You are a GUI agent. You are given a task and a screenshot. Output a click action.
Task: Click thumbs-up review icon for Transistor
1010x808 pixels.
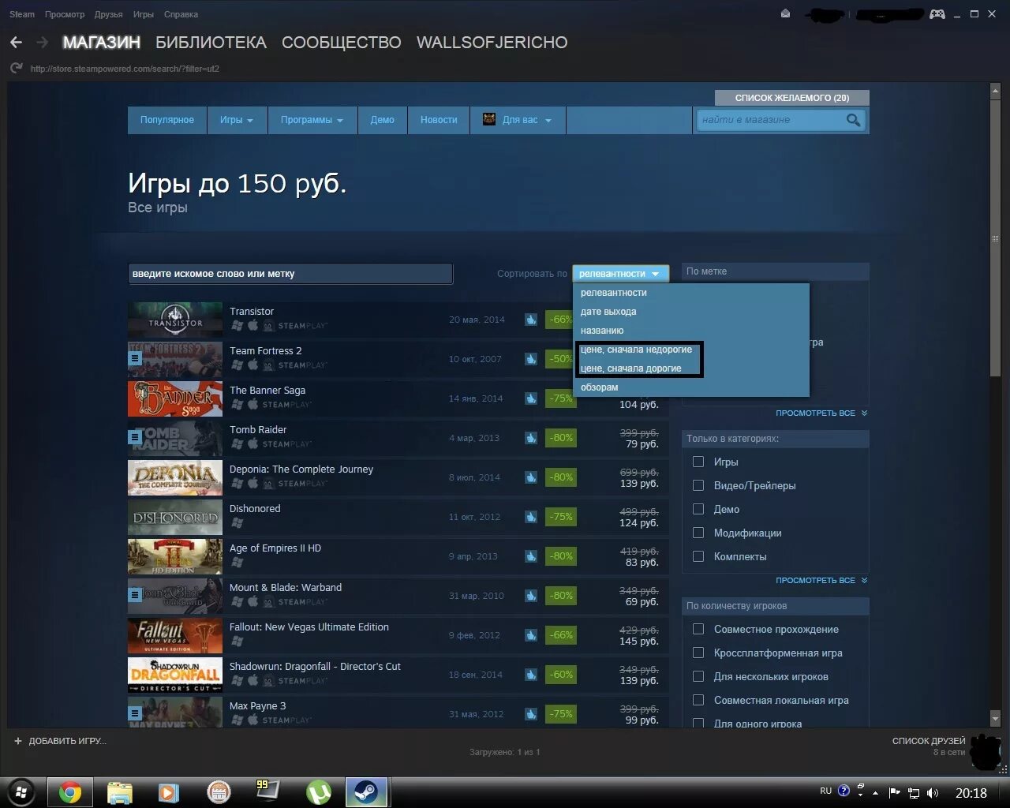point(531,320)
